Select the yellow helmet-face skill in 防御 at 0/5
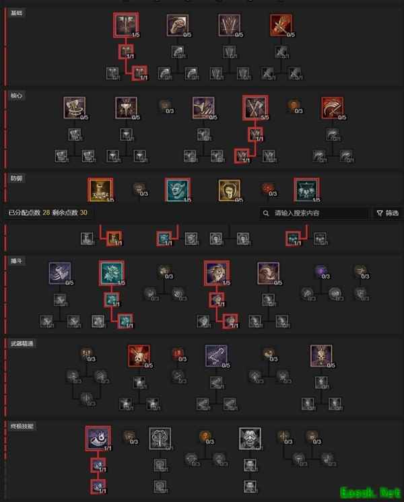404x502 pixels. tap(229, 190)
